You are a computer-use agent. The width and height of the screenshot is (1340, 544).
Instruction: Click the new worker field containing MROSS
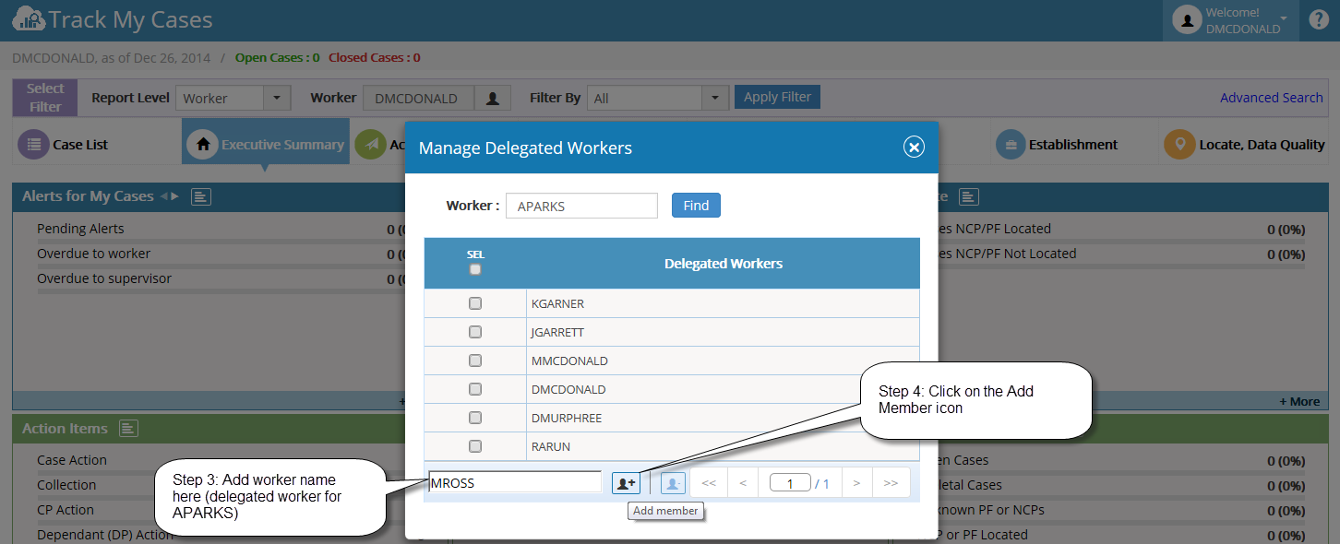coord(515,482)
